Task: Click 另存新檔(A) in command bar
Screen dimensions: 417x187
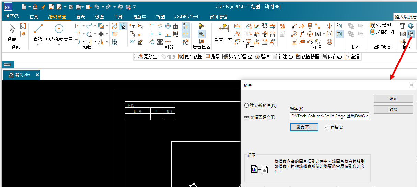Action: (x=237, y=57)
